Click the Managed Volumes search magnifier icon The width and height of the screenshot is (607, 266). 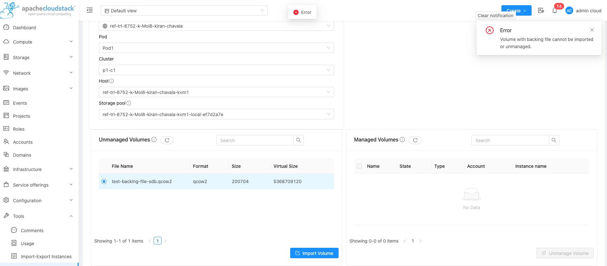(554, 140)
